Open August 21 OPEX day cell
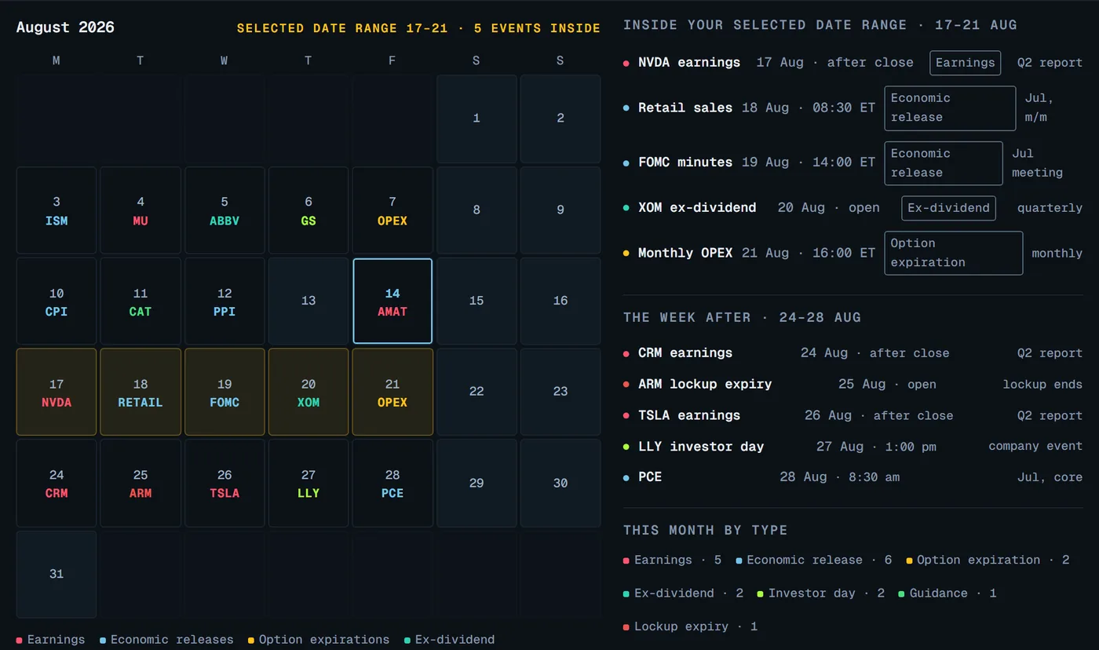 click(x=392, y=392)
